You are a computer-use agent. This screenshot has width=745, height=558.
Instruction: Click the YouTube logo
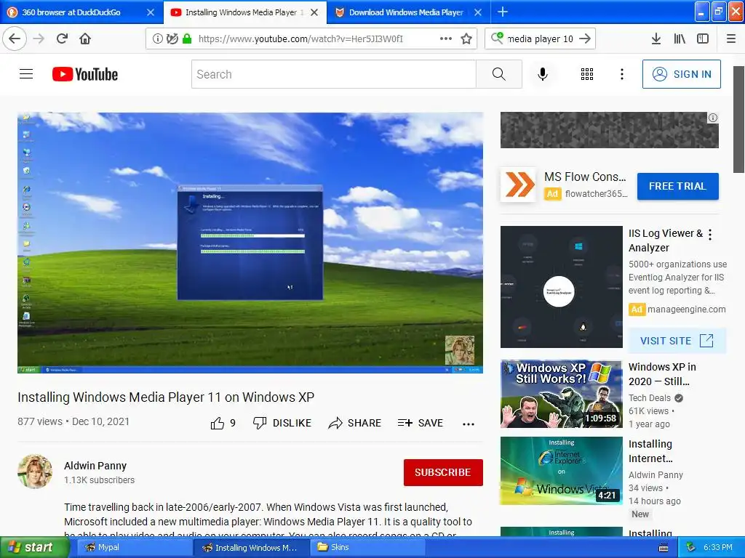tap(85, 74)
